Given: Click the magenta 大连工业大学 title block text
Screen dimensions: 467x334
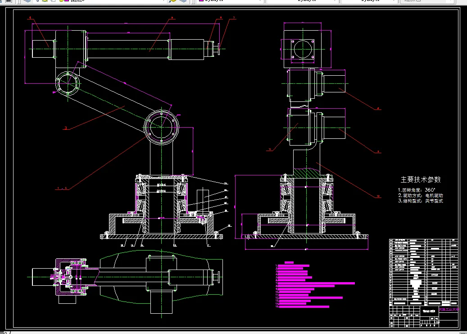Looking at the screenshot, I should pos(449,310).
